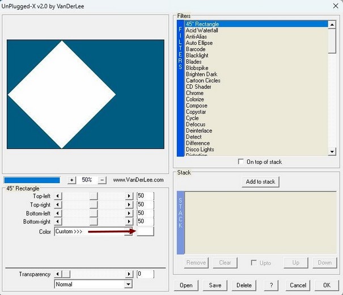This screenshot has height=295, width=343.
Task: Choose the Blobspike filter from the list
Action: (197, 68)
